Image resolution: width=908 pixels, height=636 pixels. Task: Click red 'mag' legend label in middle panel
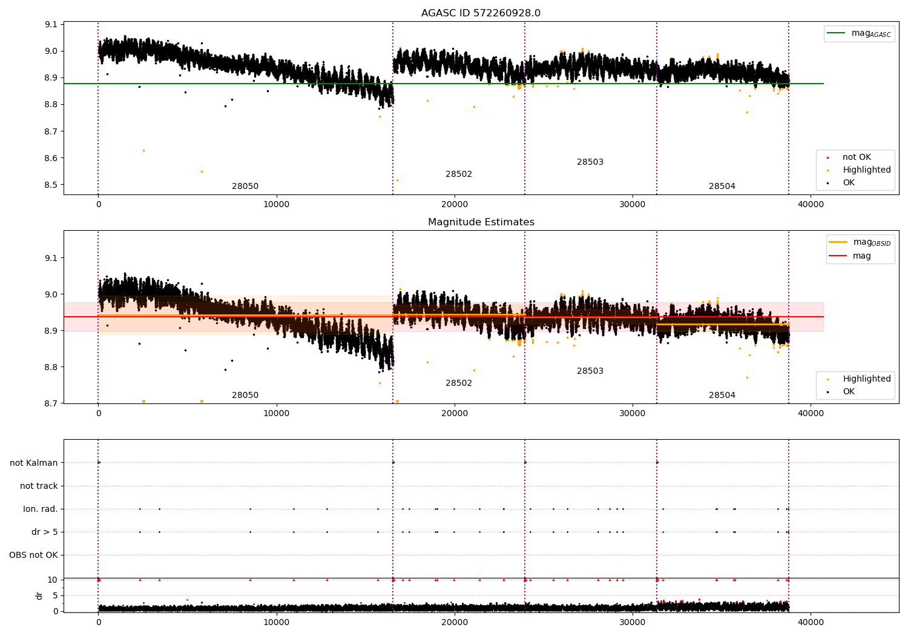(x=862, y=256)
